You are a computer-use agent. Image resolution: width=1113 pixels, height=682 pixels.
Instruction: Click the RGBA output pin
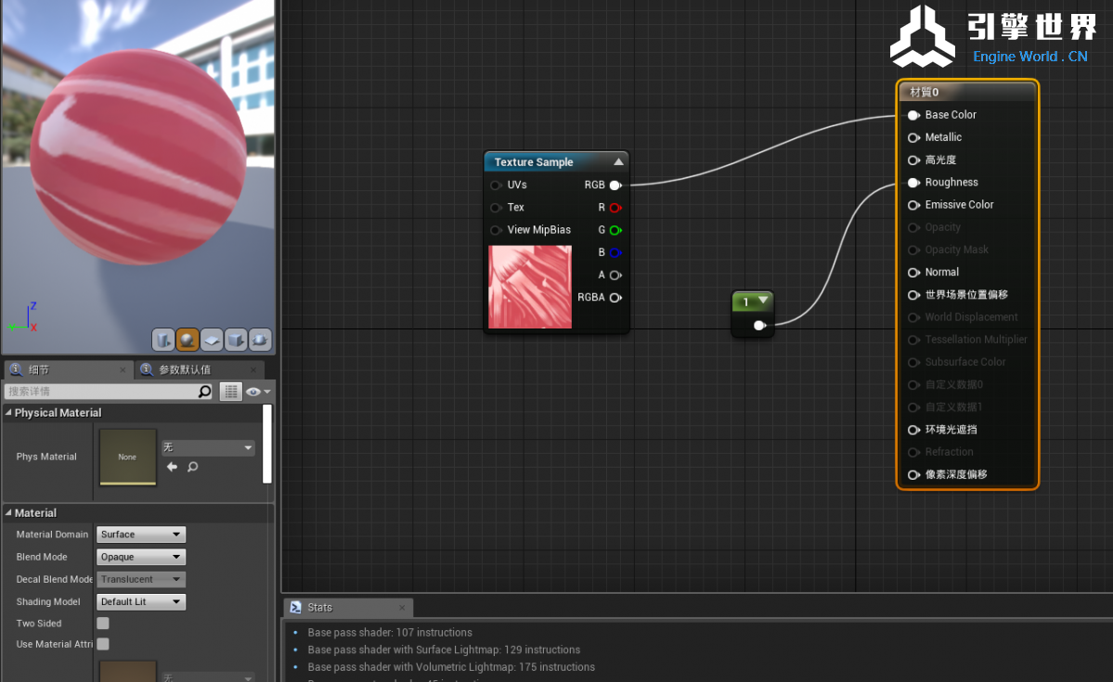click(615, 297)
